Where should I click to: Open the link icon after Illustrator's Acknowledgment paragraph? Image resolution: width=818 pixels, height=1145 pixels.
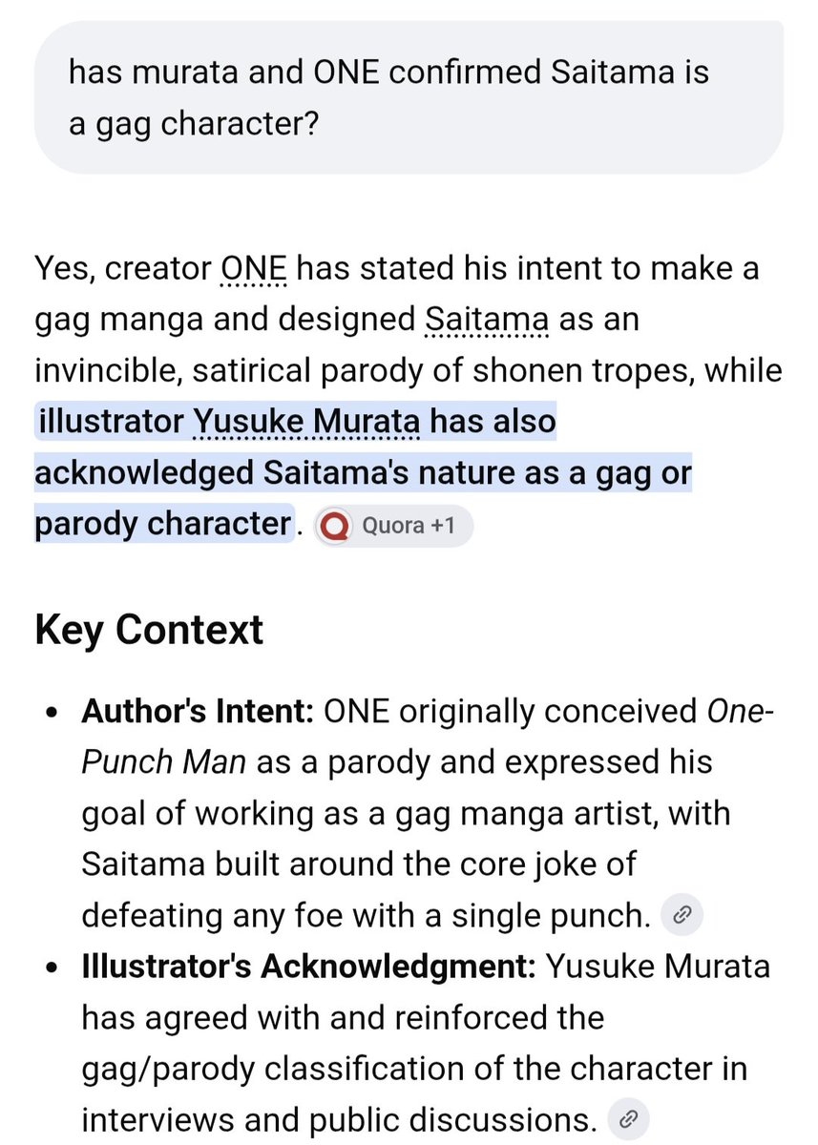627,1117
